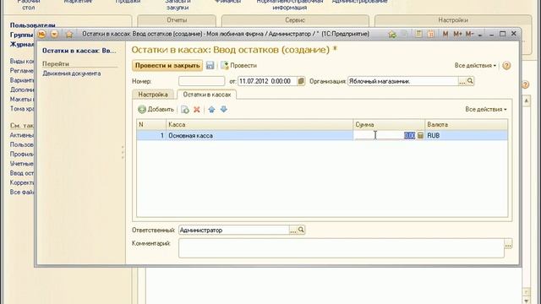Screen dimensions: 541x304
Task: Open the top Все действия dropdown
Action: 475,66
